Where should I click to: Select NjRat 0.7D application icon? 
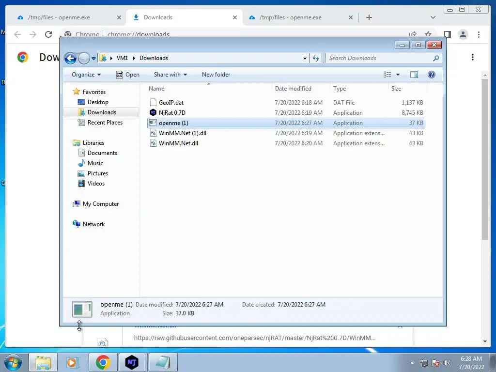click(x=153, y=112)
